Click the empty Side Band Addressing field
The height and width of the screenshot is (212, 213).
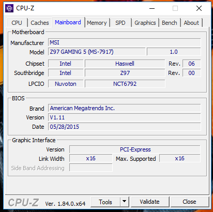click(91, 168)
